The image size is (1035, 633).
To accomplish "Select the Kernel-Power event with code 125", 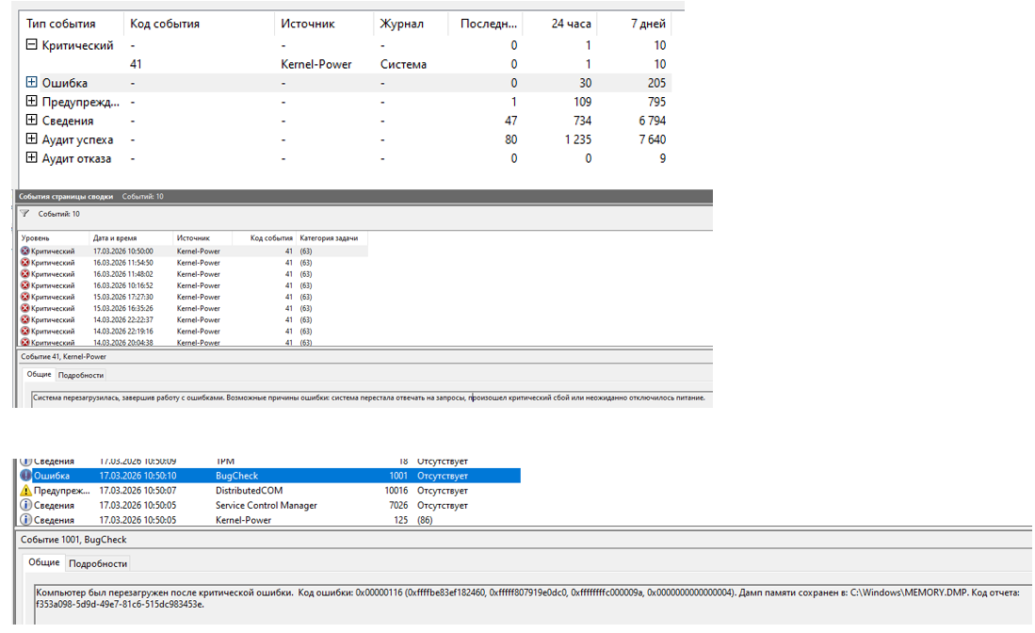I will click(244, 520).
